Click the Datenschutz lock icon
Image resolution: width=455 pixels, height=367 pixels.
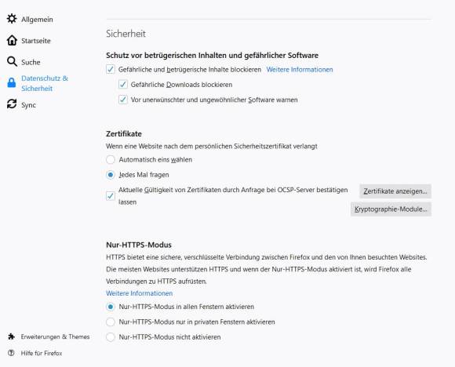[12, 82]
